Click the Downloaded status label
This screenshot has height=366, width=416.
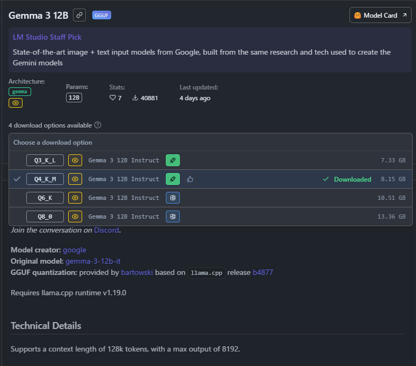(x=352, y=180)
